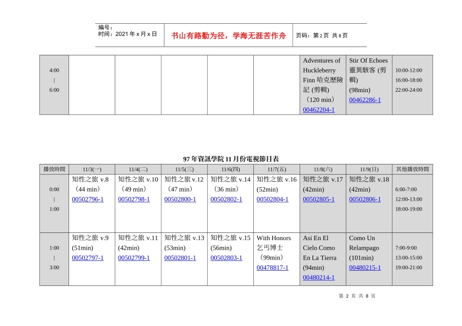Viewport: 462px width, 326px height.
Task: Click the （120 min） duration text
Action: pyautogui.click(x=320, y=99)
